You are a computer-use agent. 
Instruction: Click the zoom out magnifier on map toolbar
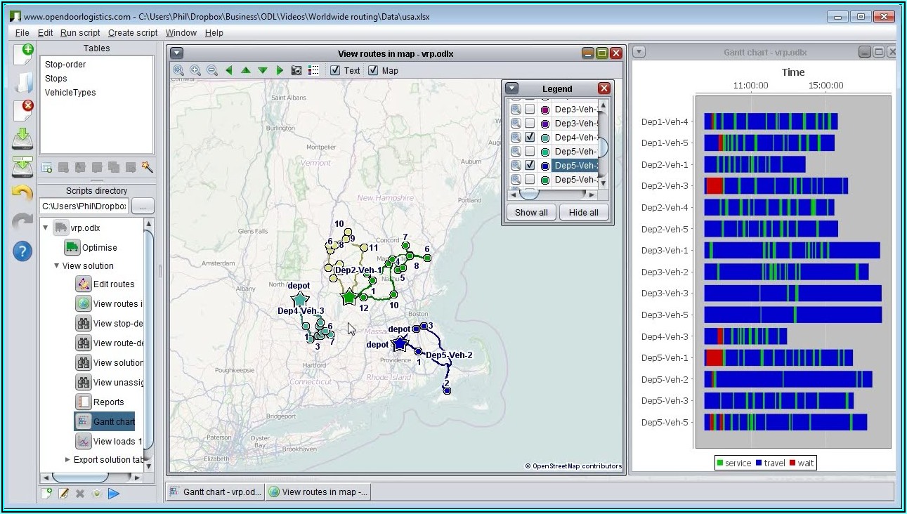(x=211, y=70)
